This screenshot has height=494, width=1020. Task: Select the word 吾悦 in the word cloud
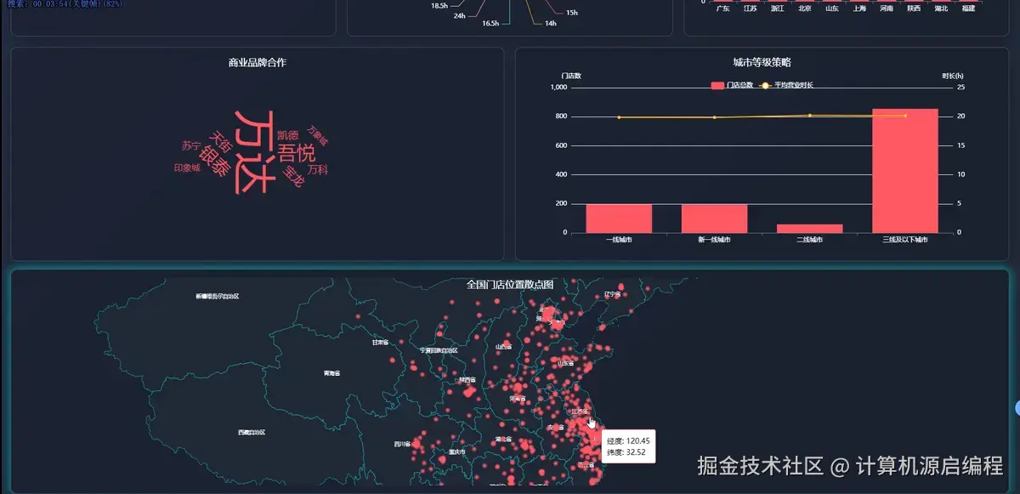click(297, 154)
